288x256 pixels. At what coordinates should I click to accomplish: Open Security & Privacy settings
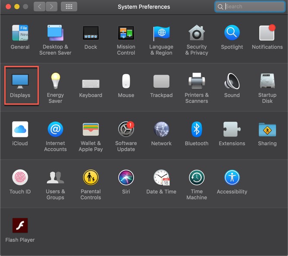(x=197, y=40)
